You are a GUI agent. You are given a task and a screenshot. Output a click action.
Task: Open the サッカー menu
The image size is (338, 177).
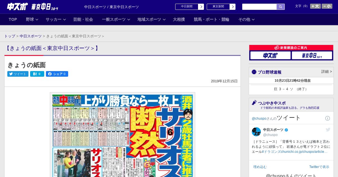[54, 19]
